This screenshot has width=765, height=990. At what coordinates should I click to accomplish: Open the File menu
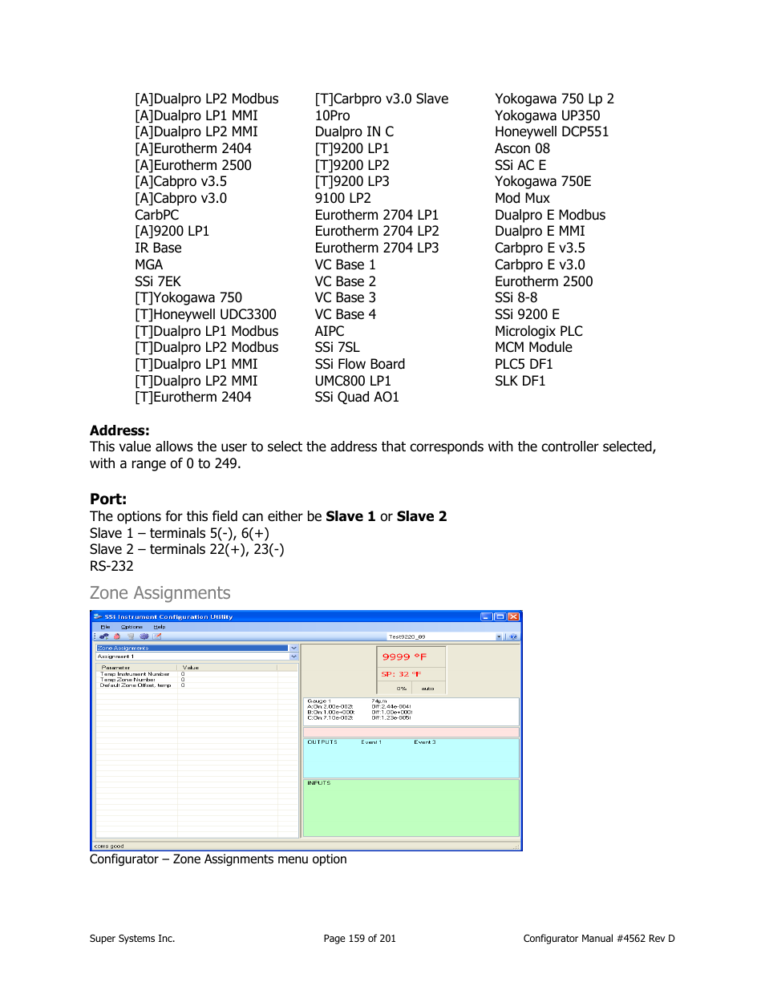pyautogui.click(x=105, y=627)
